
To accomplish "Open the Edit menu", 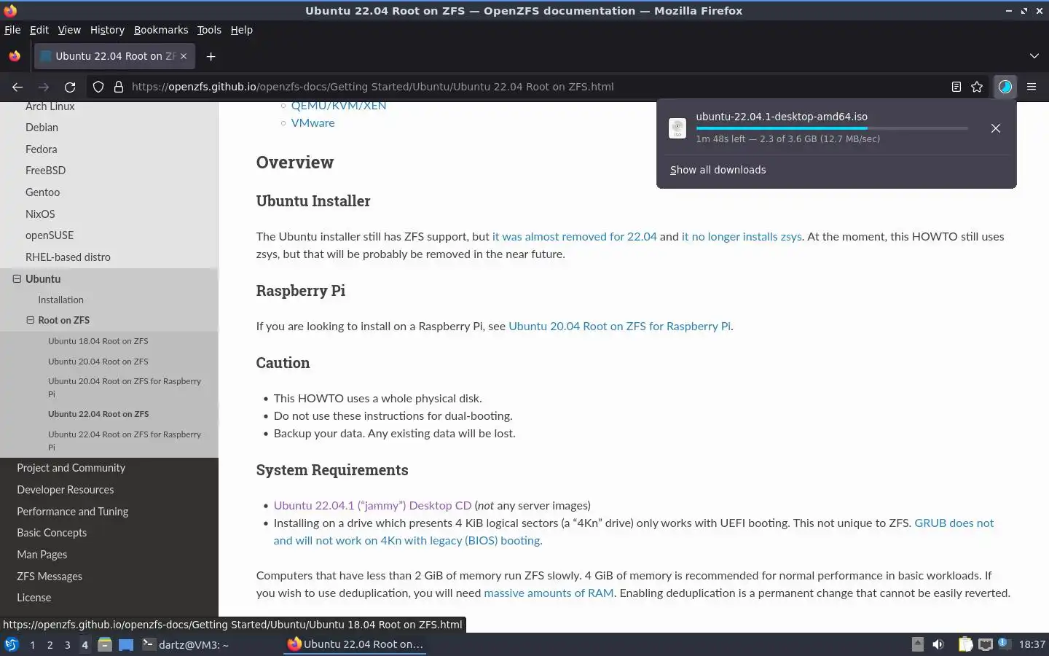I will point(39,30).
